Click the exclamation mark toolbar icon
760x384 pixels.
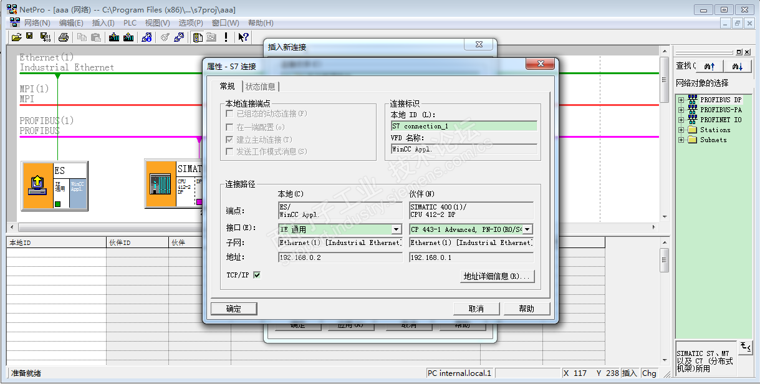(226, 37)
